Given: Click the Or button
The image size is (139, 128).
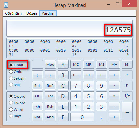Looking at the screenshot, I should [37, 96].
